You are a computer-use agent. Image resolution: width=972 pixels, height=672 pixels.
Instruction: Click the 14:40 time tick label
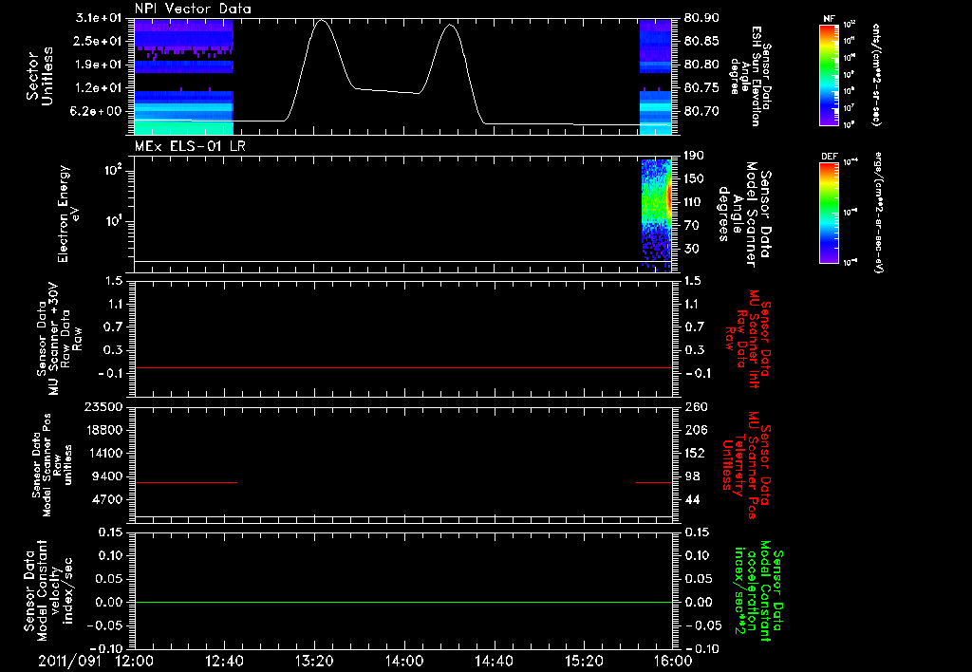pyautogui.click(x=494, y=661)
